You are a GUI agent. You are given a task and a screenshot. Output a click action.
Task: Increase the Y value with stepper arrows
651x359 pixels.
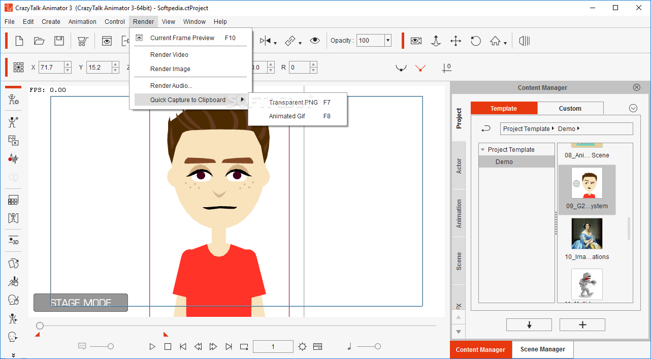[x=116, y=64]
